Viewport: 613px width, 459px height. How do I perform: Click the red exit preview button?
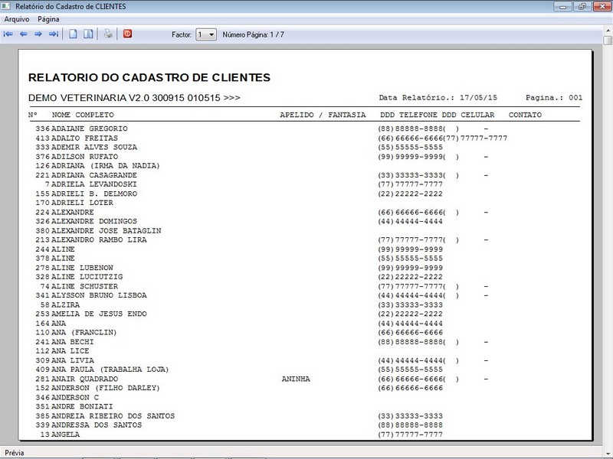127,34
